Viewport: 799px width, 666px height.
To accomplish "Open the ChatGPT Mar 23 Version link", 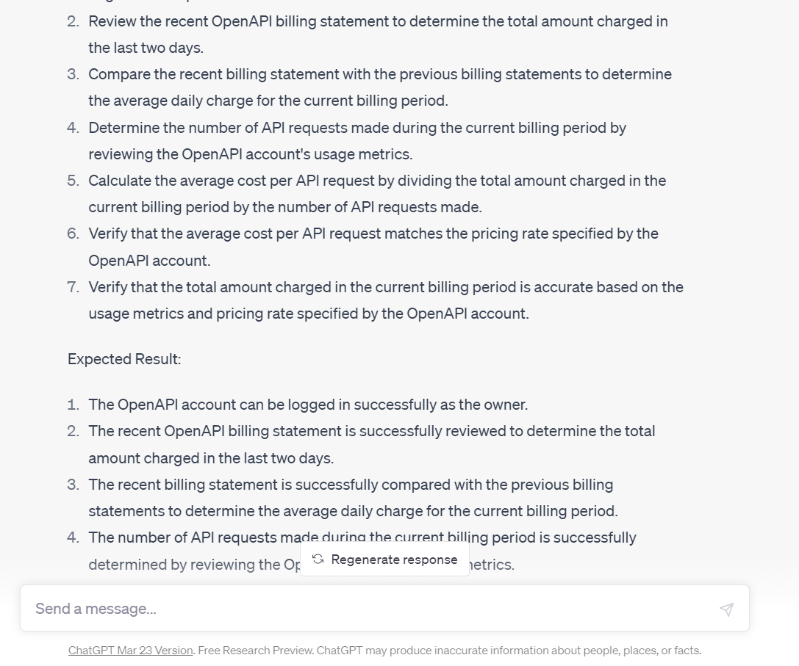I will coord(130,650).
